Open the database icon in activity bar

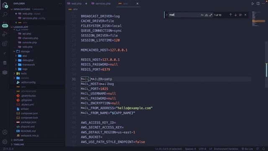[x=5, y=63]
